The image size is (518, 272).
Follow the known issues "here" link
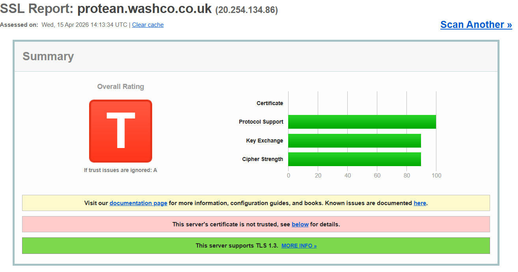point(420,203)
